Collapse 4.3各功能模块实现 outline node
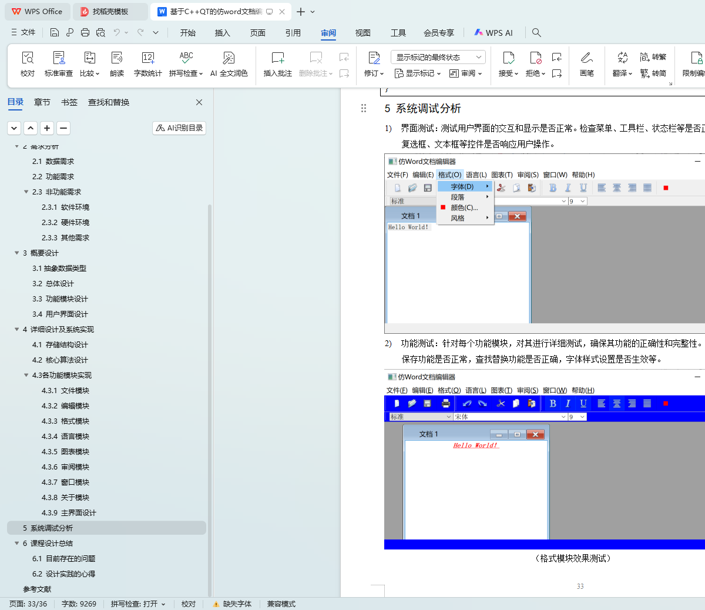Image resolution: width=705 pixels, height=610 pixels. (26, 375)
